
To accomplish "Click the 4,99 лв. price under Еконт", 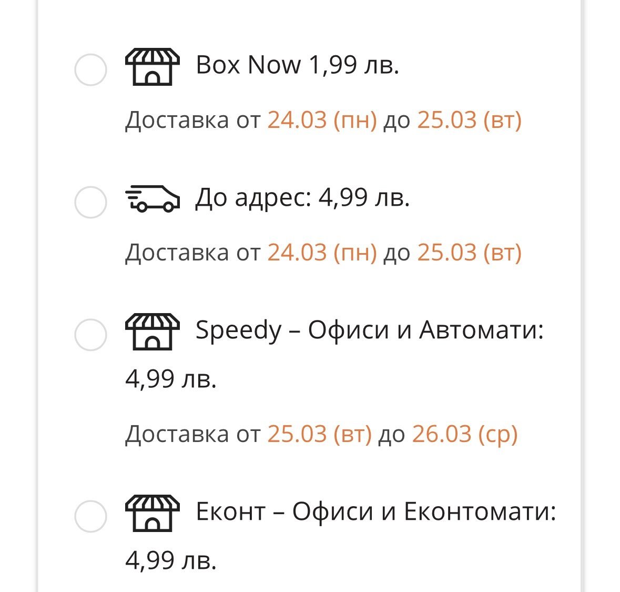I will [171, 560].
